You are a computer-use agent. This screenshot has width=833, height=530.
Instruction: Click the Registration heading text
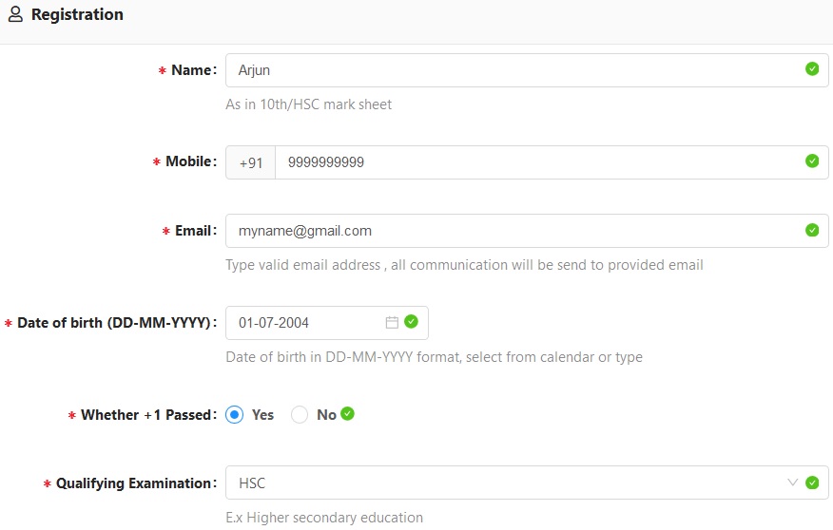coord(77,14)
